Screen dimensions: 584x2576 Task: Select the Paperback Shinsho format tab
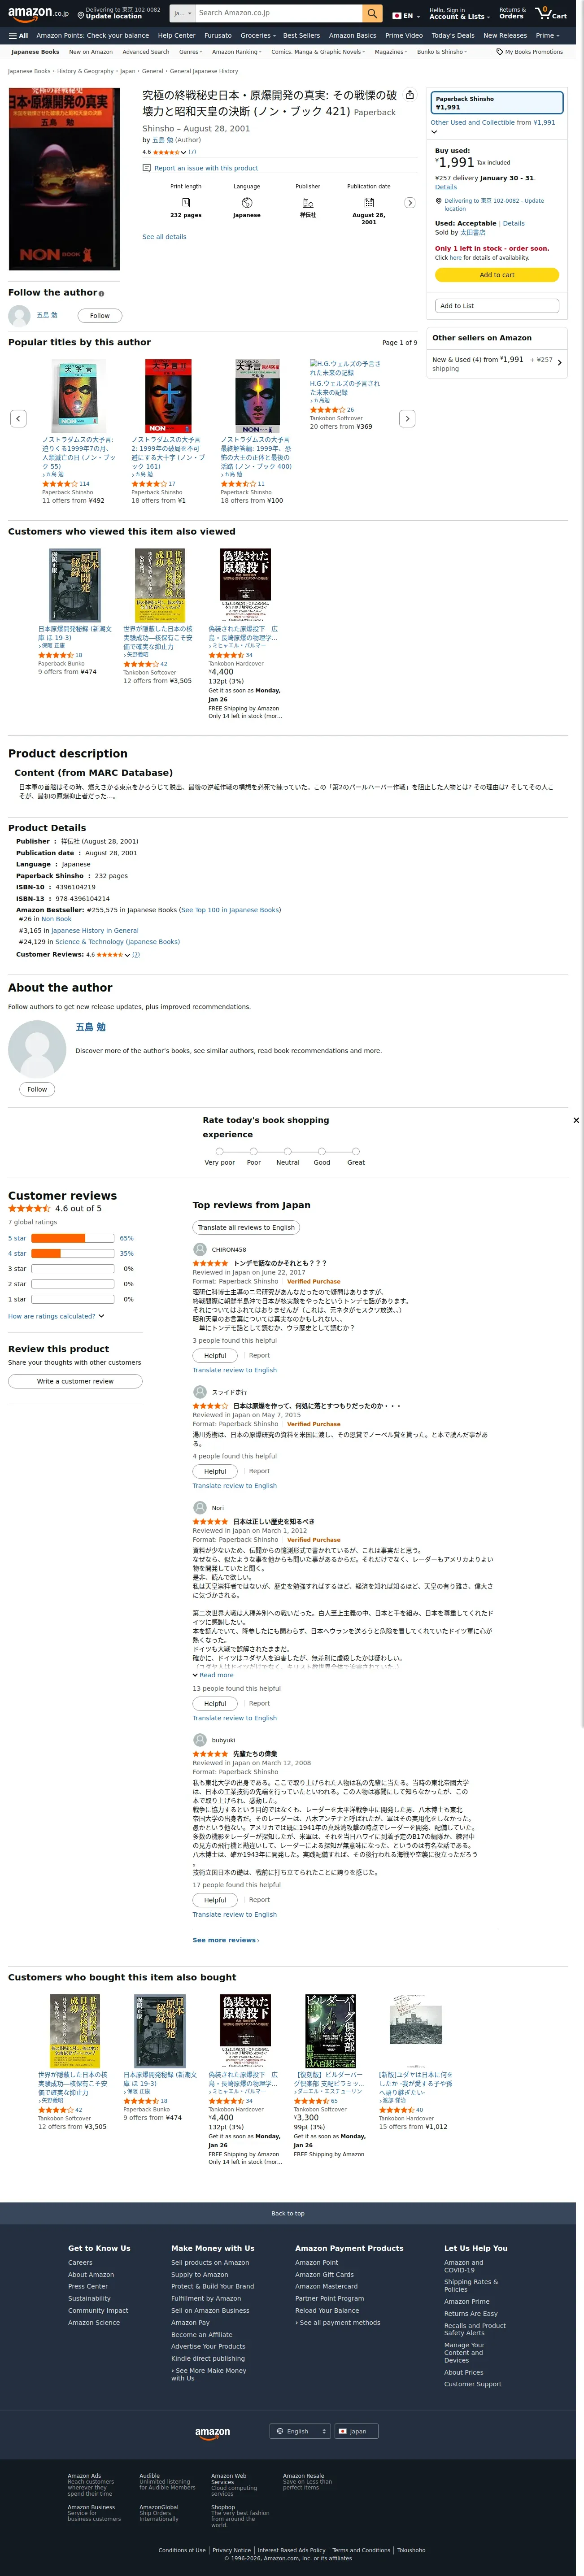pos(497,103)
